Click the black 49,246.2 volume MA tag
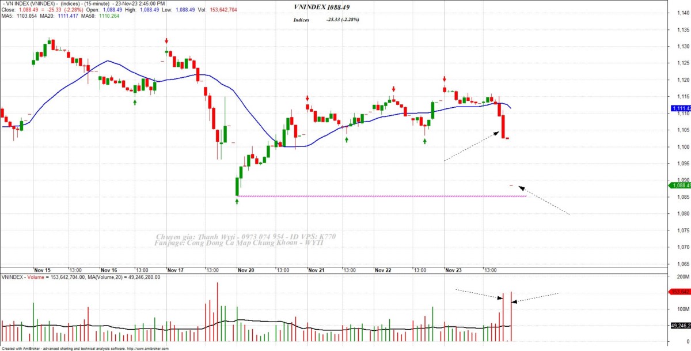 pos(680,326)
